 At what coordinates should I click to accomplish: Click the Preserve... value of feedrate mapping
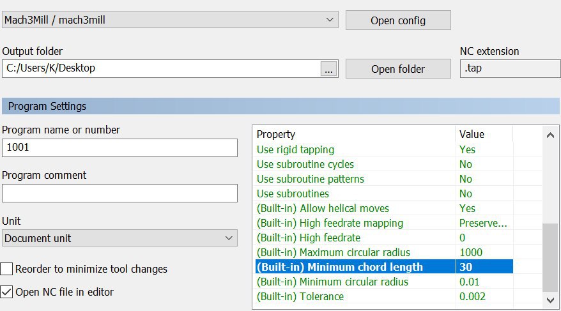(x=483, y=223)
